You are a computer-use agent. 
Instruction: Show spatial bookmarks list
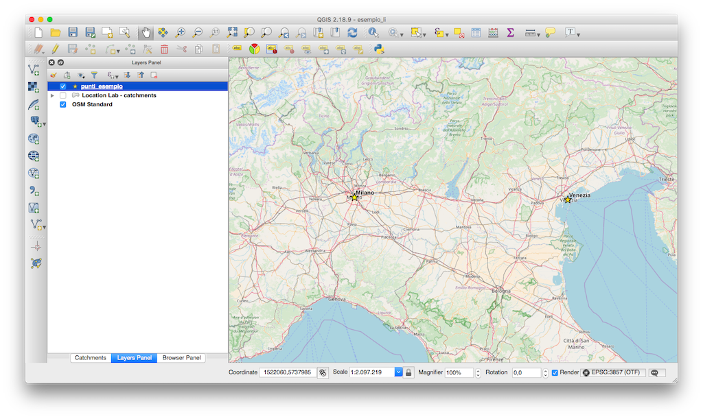pyautogui.click(x=335, y=32)
